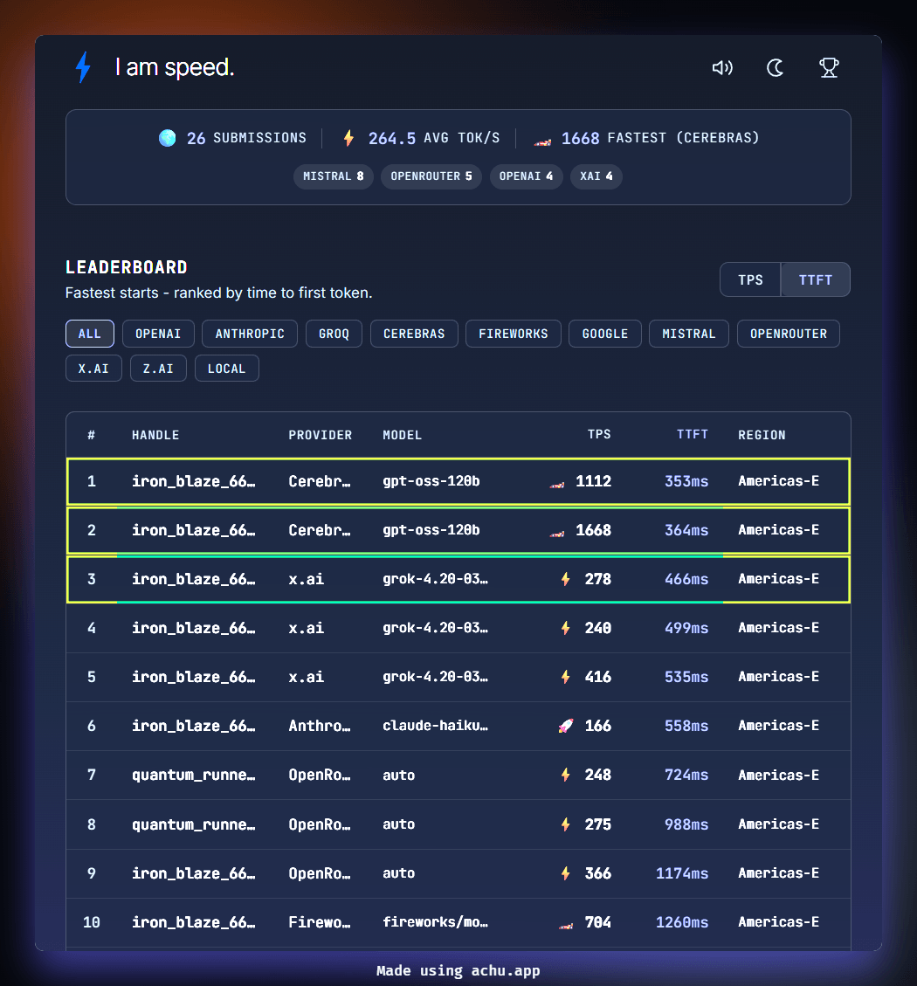The width and height of the screenshot is (917, 986).
Task: Select the ALL provider filter
Action: [90, 334]
